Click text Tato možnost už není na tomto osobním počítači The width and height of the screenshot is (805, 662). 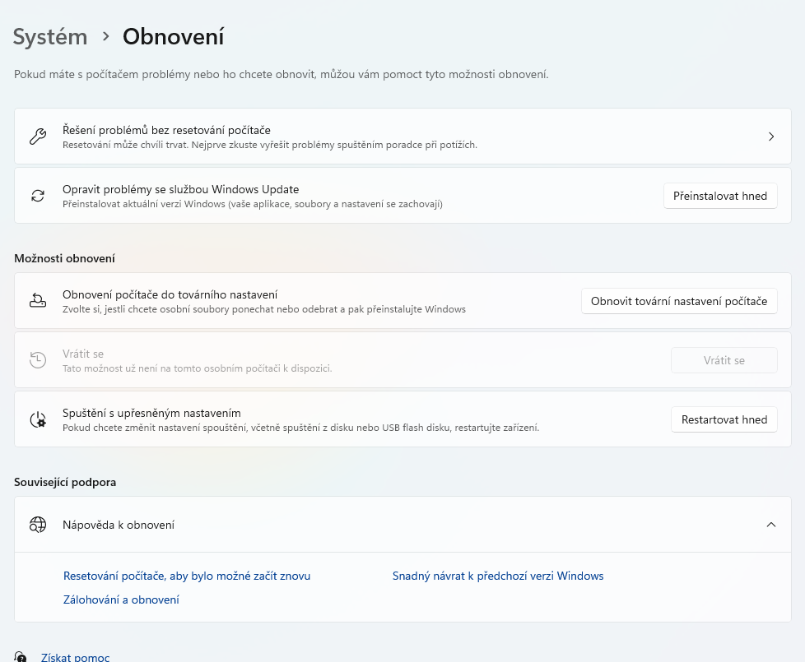click(198, 368)
